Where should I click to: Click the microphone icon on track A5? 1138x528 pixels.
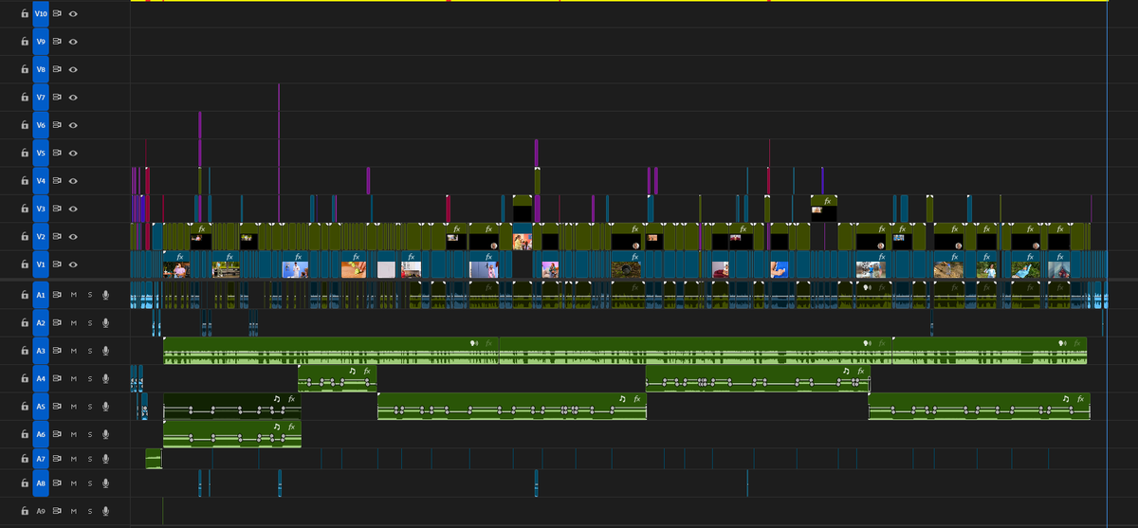[106, 407]
